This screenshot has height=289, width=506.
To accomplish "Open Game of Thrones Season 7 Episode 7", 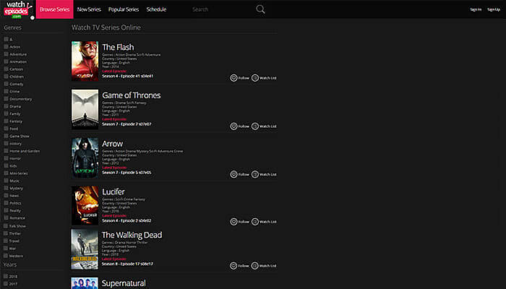I will pos(126,124).
